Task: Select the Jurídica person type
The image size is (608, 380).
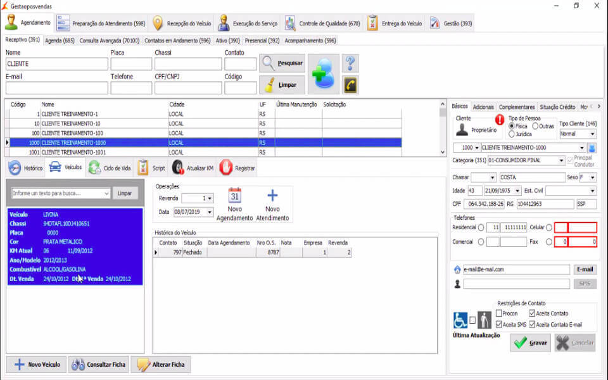Action: point(512,134)
